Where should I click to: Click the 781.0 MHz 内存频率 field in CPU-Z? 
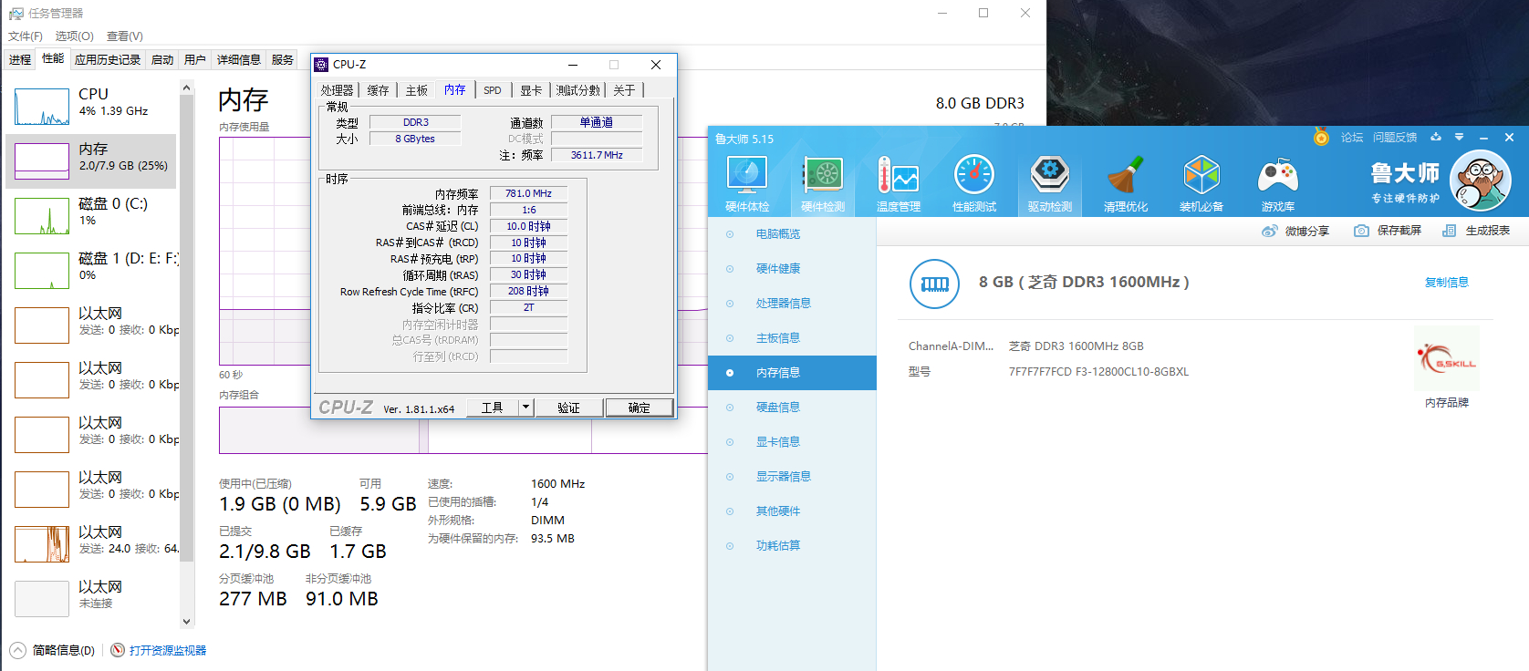click(x=529, y=193)
